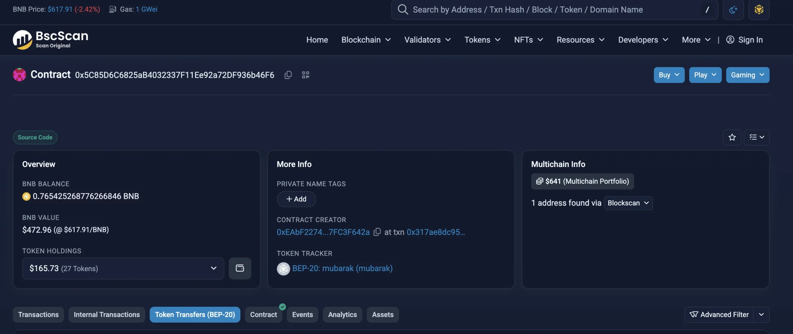Add contract to watchlist star icon
The height and width of the screenshot is (334, 793).
pos(732,137)
